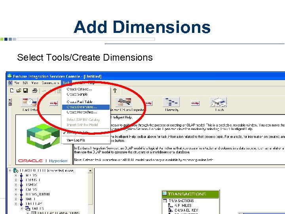Viewport: 285px width, 214px height.
Task: Click the Print toolbar icon
Action: tap(34, 90)
